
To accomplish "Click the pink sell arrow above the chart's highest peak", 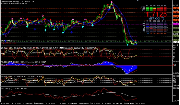I will 112,2.
